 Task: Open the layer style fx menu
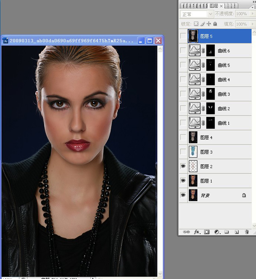(x=197, y=232)
